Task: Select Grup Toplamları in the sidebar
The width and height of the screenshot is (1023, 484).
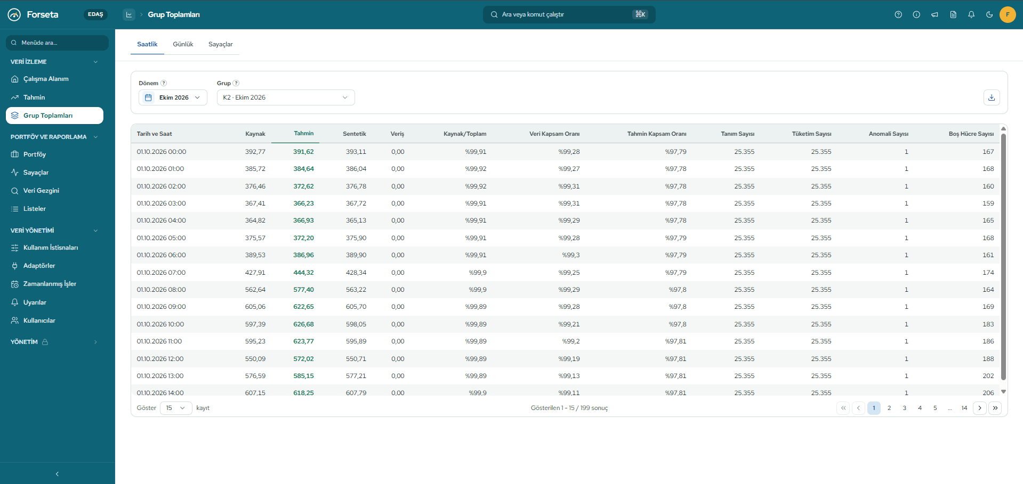Action: tap(54, 116)
